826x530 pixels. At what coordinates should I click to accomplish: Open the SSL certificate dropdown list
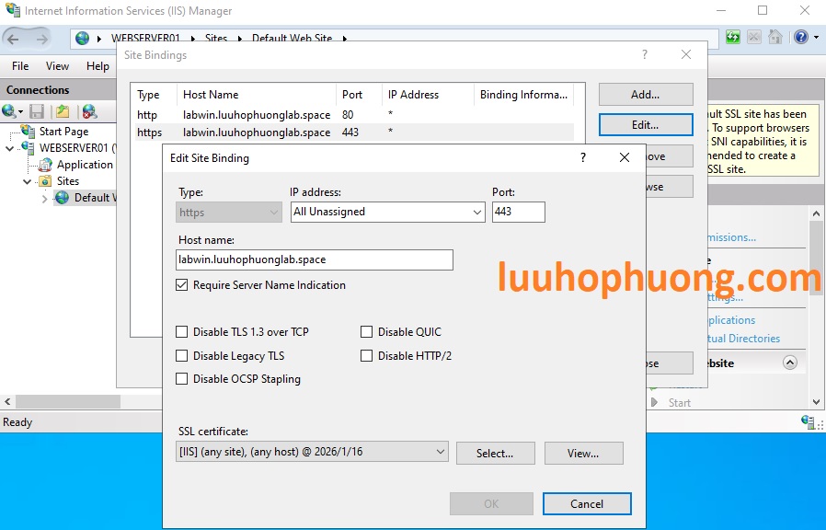[440, 452]
